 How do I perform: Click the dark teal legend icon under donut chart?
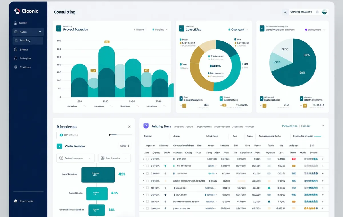coord(181,99)
